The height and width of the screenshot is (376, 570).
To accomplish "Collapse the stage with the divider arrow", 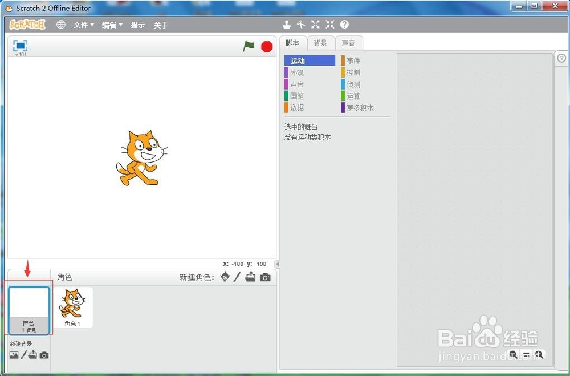I will point(277,264).
